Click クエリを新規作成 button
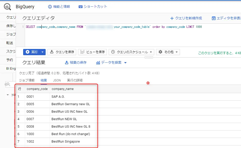The image size is (241, 148). (186, 18)
